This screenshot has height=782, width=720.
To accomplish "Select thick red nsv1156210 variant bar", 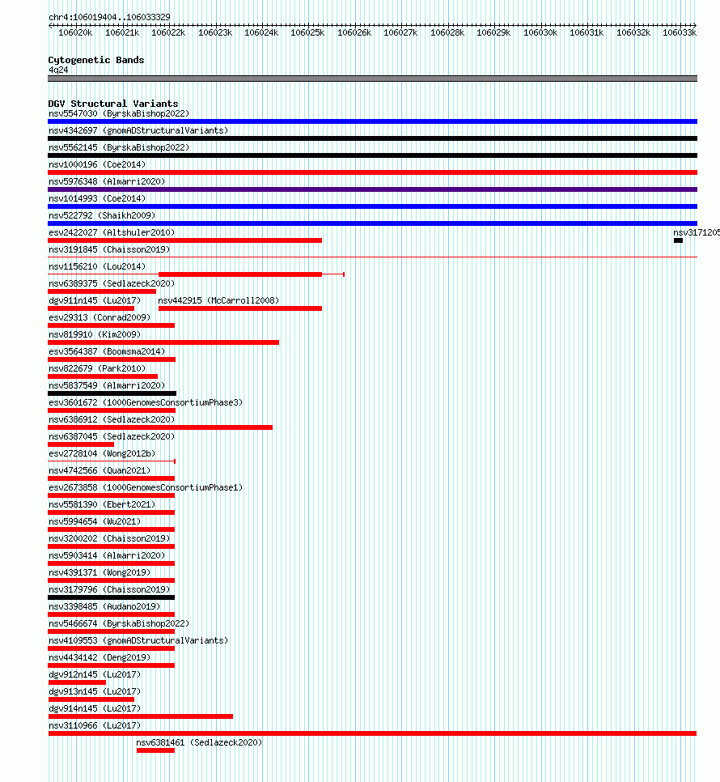I will (x=240, y=274).
